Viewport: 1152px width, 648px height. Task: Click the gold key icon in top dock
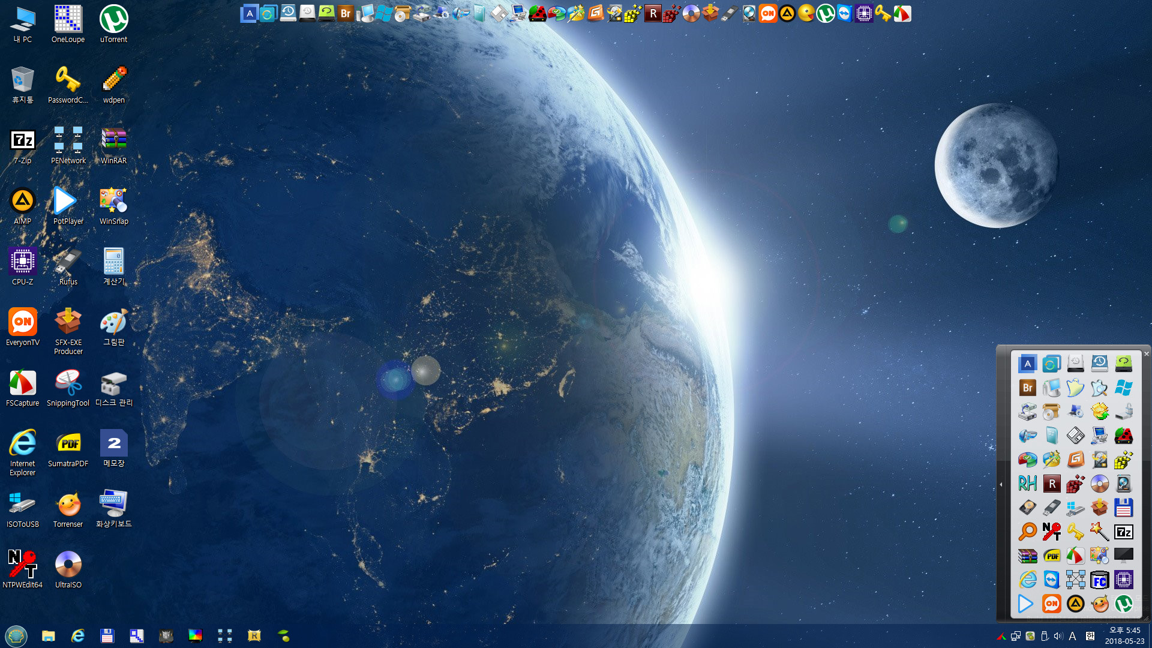click(x=883, y=13)
